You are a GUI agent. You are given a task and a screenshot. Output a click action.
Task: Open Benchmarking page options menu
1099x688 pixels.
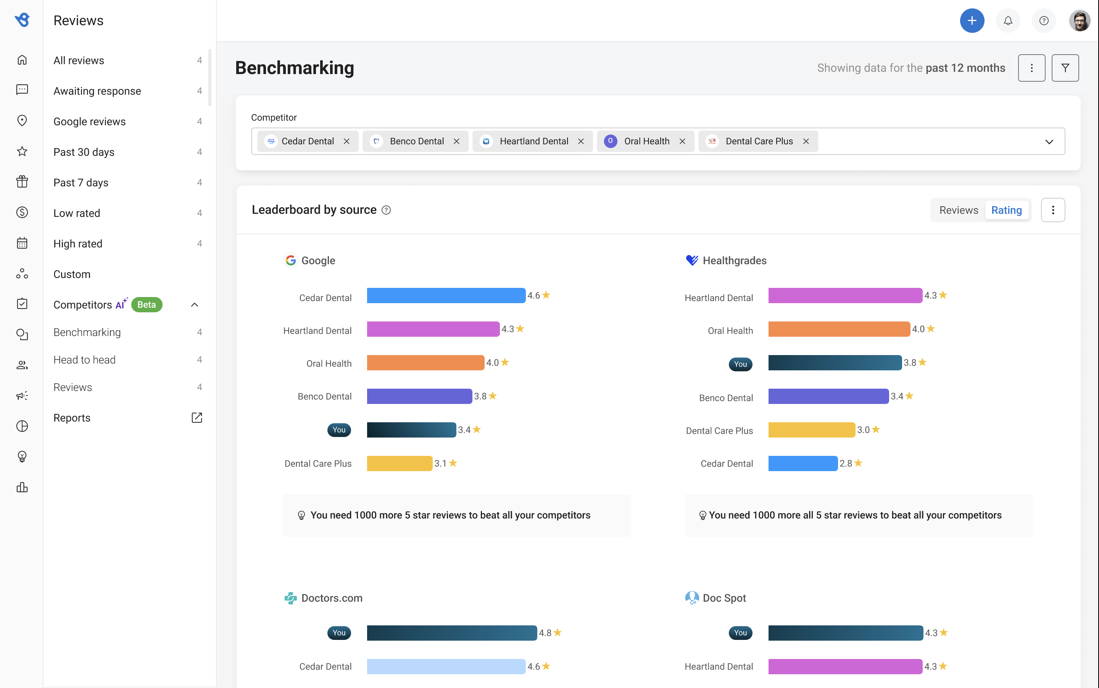point(1031,68)
